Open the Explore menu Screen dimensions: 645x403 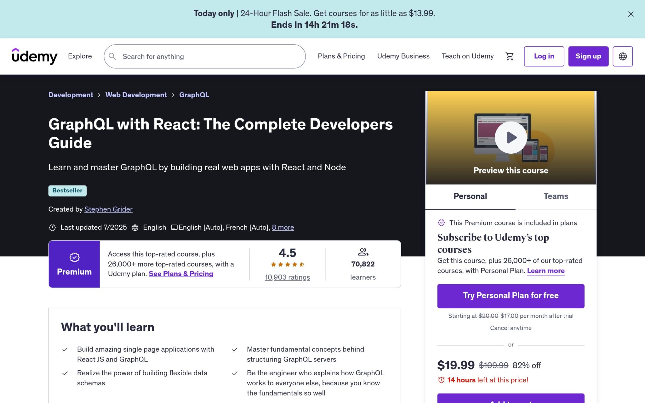[x=80, y=56]
